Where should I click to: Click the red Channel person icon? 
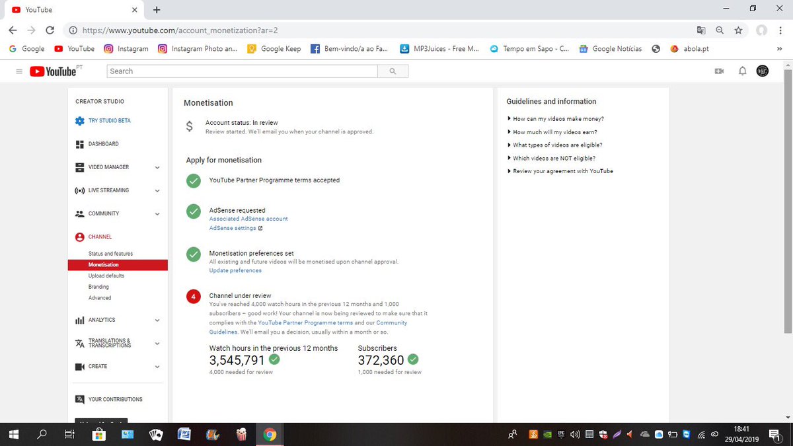click(x=79, y=237)
